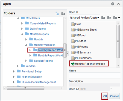Expand the highlighted Monthly Report Wor folder
This screenshot has width=123, height=101.
(30, 50)
